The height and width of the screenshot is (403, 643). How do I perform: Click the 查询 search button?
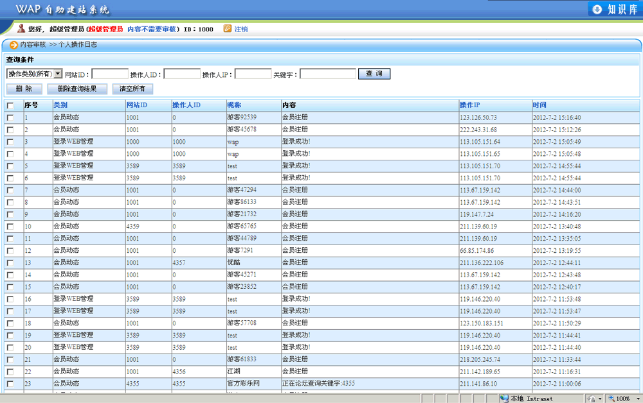point(374,74)
